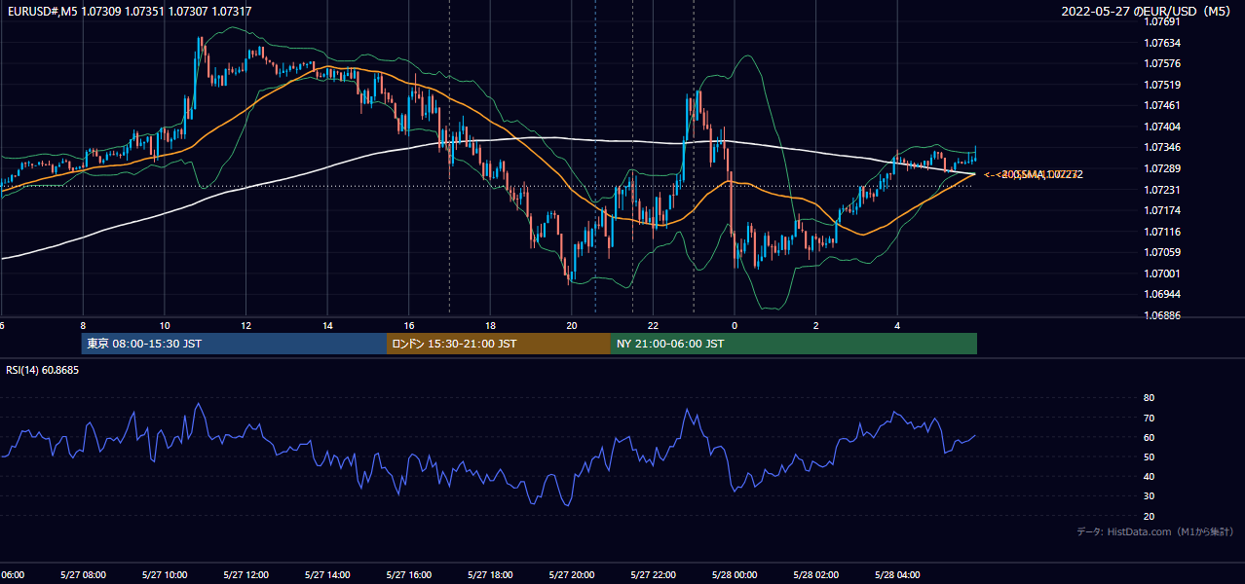The height and width of the screenshot is (584, 1245).
Task: Click price axis label 1.07289
Action: coord(1161,168)
